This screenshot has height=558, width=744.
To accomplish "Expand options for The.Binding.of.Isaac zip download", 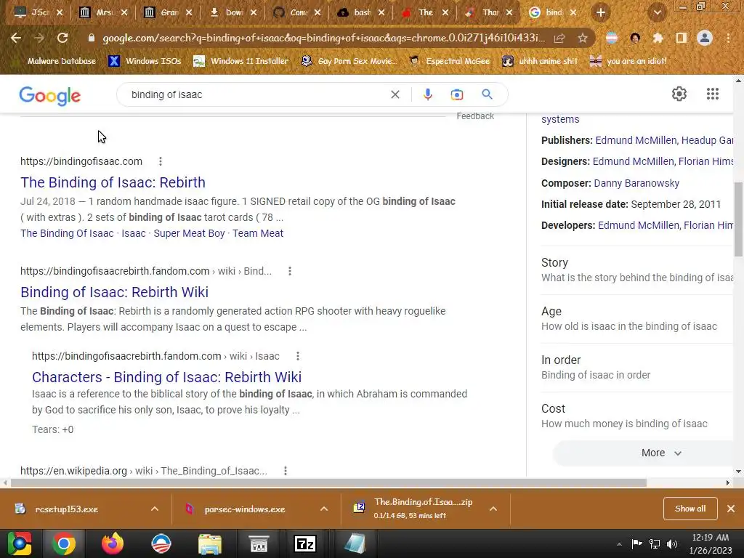I will click(x=493, y=509).
